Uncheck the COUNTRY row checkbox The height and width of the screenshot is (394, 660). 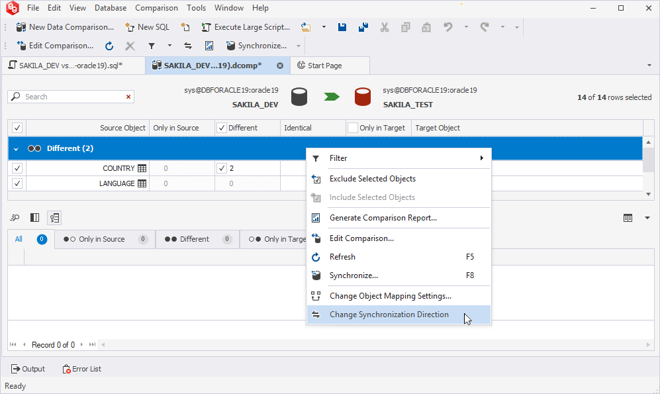[17, 168]
